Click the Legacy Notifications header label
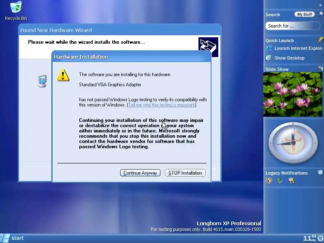The width and height of the screenshot is (324, 243). pos(287,173)
